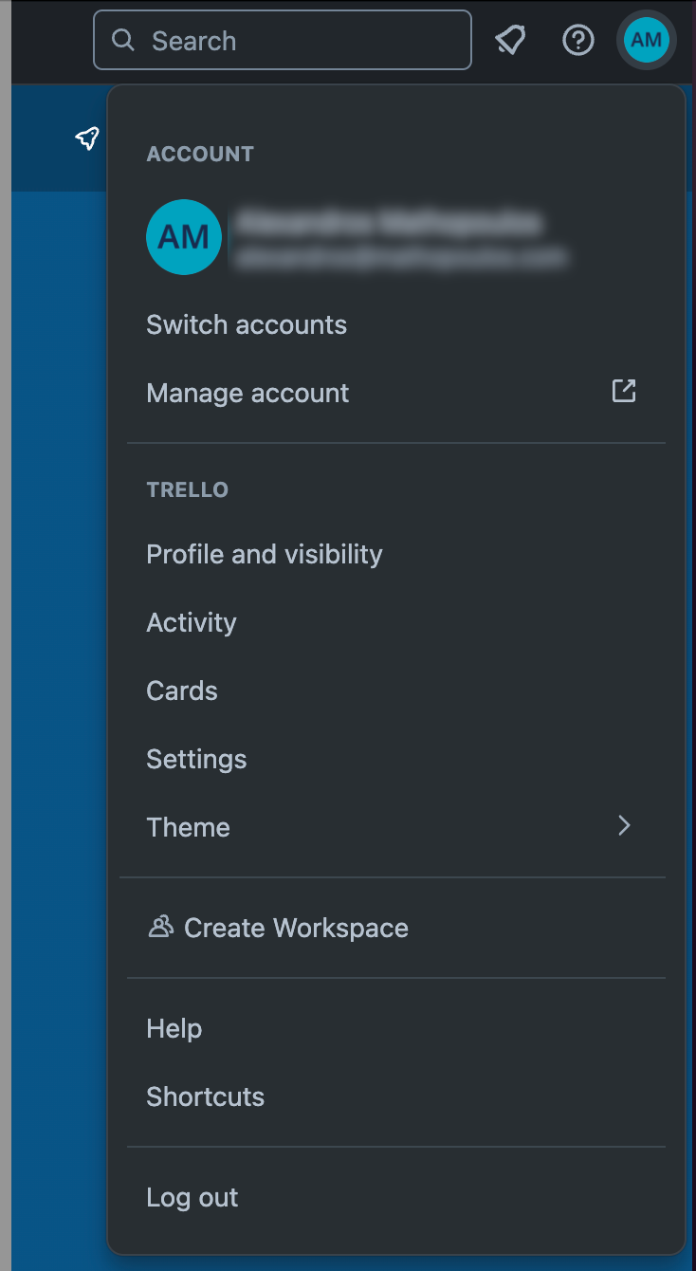The height and width of the screenshot is (1271, 696).
Task: Click the Create Workspace people icon
Action: click(161, 927)
